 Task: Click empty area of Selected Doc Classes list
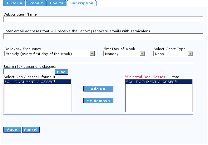point(159,100)
